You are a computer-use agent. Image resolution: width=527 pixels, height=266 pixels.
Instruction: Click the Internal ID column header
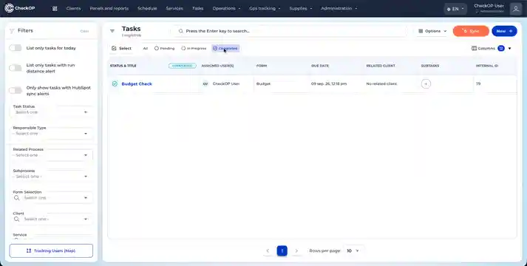486,66
